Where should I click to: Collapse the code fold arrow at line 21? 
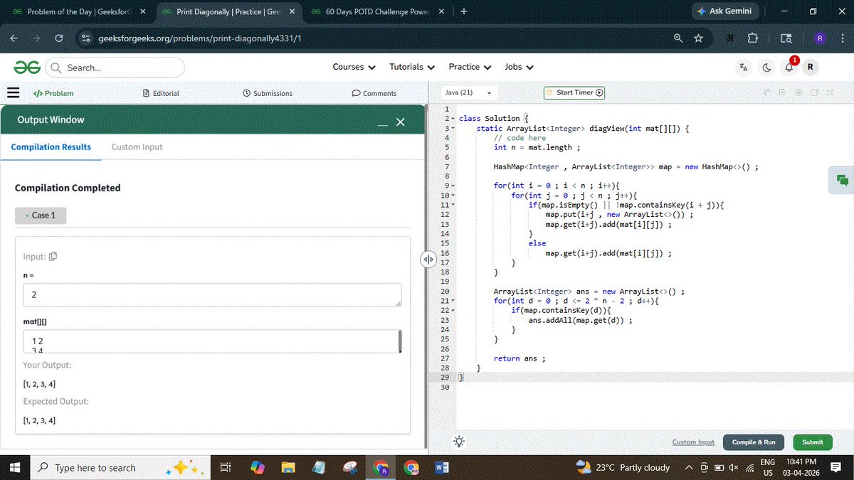(x=453, y=301)
